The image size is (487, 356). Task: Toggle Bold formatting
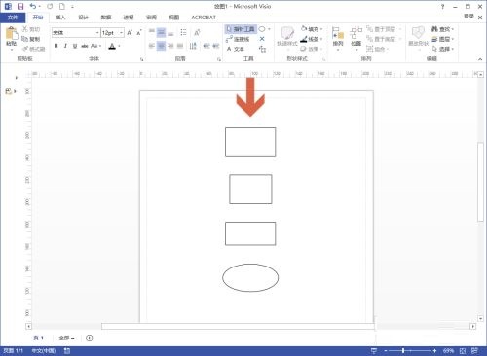[x=56, y=46]
